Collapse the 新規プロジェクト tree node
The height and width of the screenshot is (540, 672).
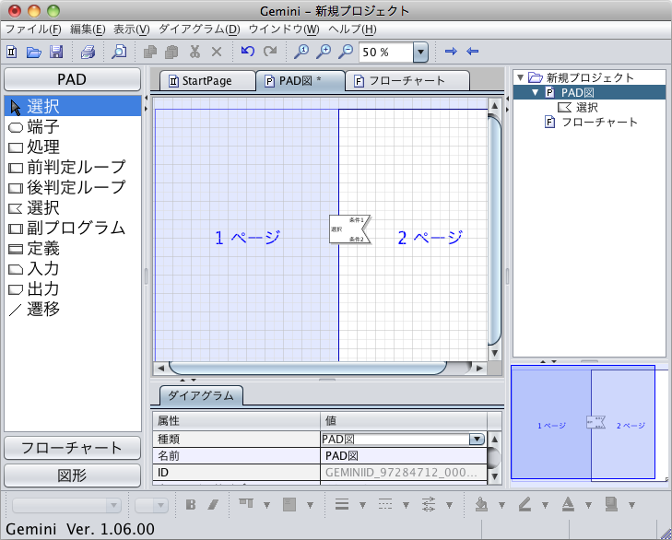click(x=520, y=77)
